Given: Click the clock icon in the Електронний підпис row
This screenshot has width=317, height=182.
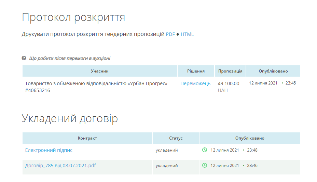Looking at the screenshot, I should coord(205,150).
